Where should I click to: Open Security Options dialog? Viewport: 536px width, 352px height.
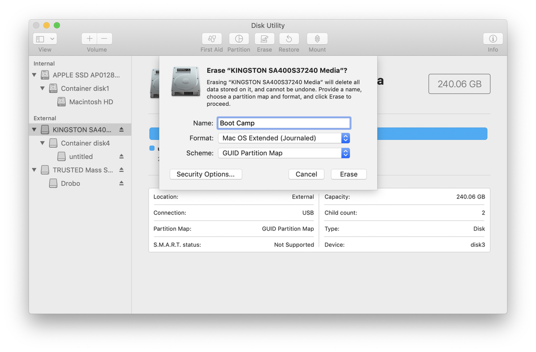click(206, 174)
